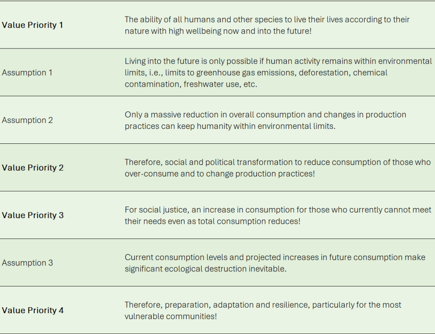Viewport: 435px width, 334px height.
Task: Click the "Value Priority 1" row label
Action: click(32, 25)
